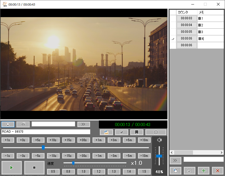Skip forward with the +10s button
Screen dimensions: 225x176
click(53, 140)
